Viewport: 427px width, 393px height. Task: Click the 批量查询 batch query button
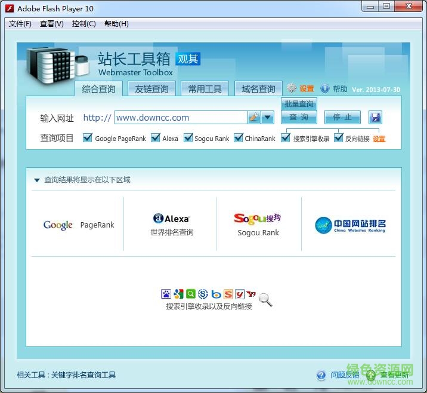coord(299,104)
